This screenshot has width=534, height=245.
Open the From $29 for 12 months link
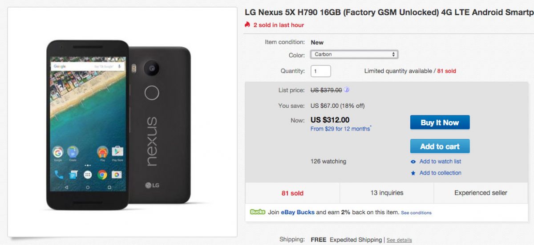340,129
